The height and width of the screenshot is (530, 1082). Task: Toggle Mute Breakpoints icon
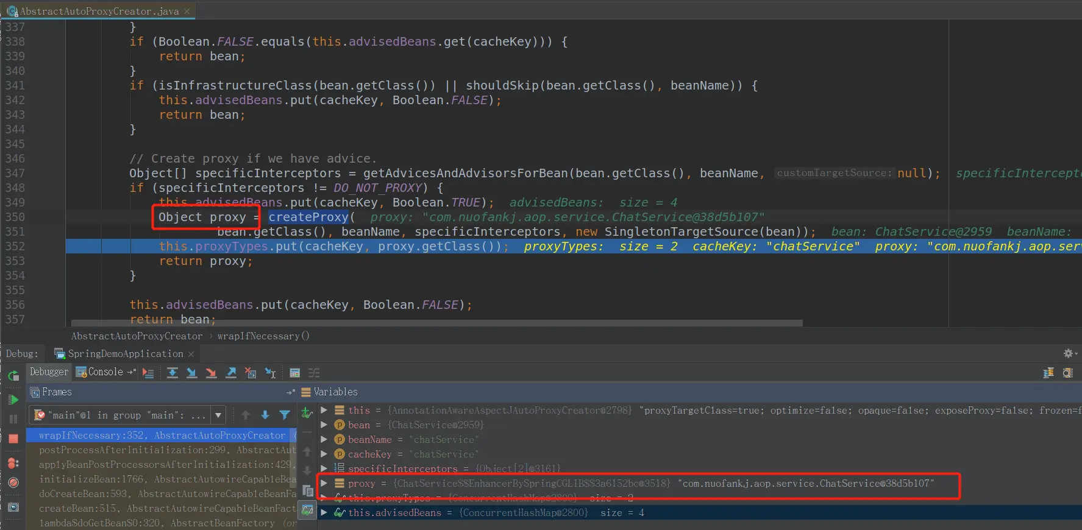[x=13, y=482]
